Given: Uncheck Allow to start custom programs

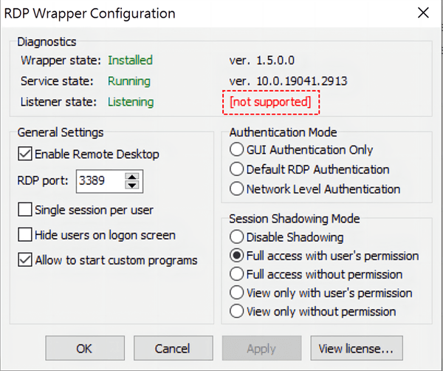Looking at the screenshot, I should pyautogui.click(x=25, y=260).
